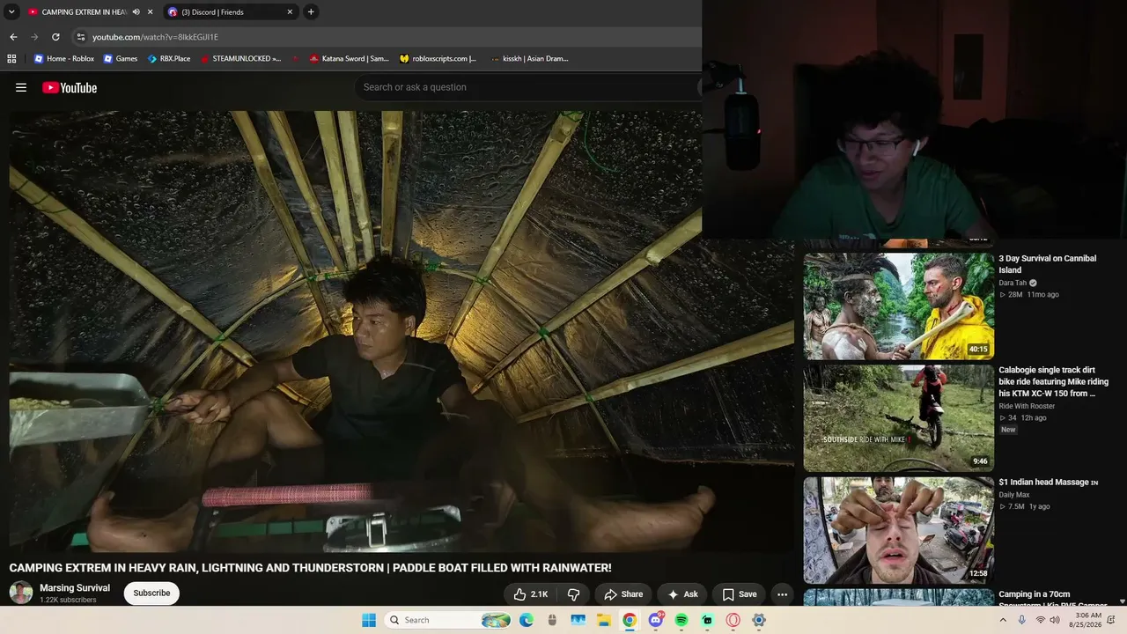
Task: Expand the tab search dropdown
Action: pyautogui.click(x=11, y=12)
